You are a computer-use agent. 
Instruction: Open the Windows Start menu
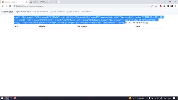point(2,98)
